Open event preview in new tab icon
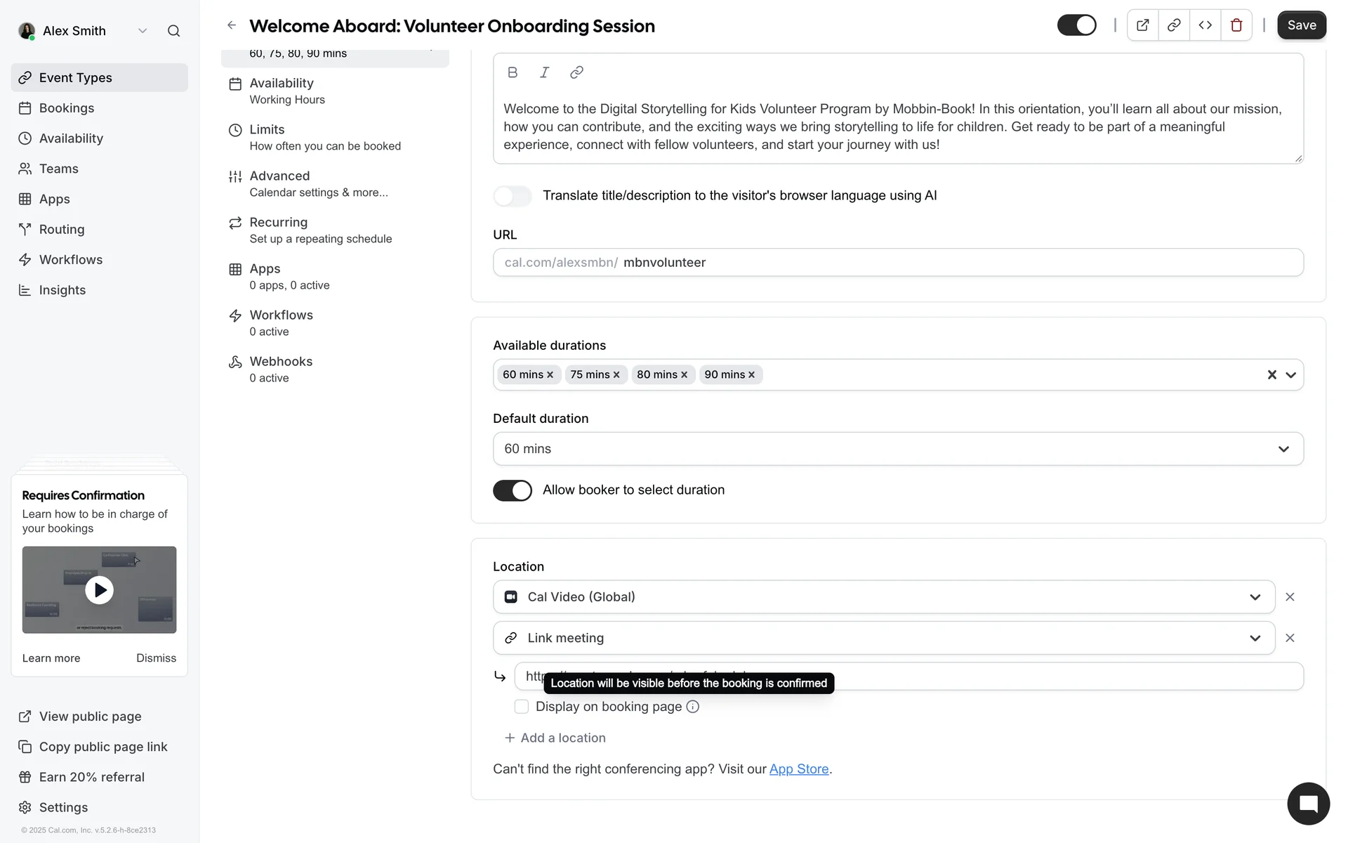This screenshot has width=1348, height=843. pyautogui.click(x=1142, y=26)
